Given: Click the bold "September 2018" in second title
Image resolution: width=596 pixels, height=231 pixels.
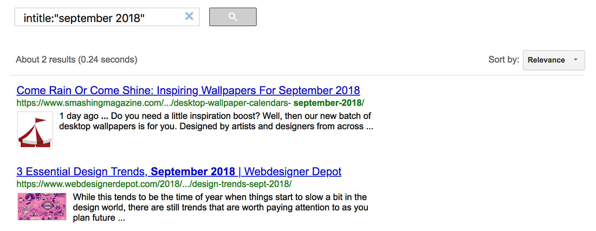Looking at the screenshot, I should (193, 172).
